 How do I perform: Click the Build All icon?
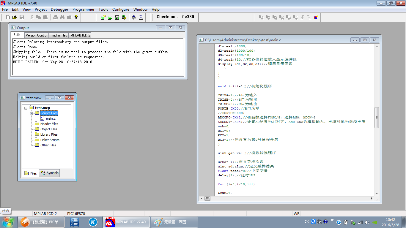[141, 17]
